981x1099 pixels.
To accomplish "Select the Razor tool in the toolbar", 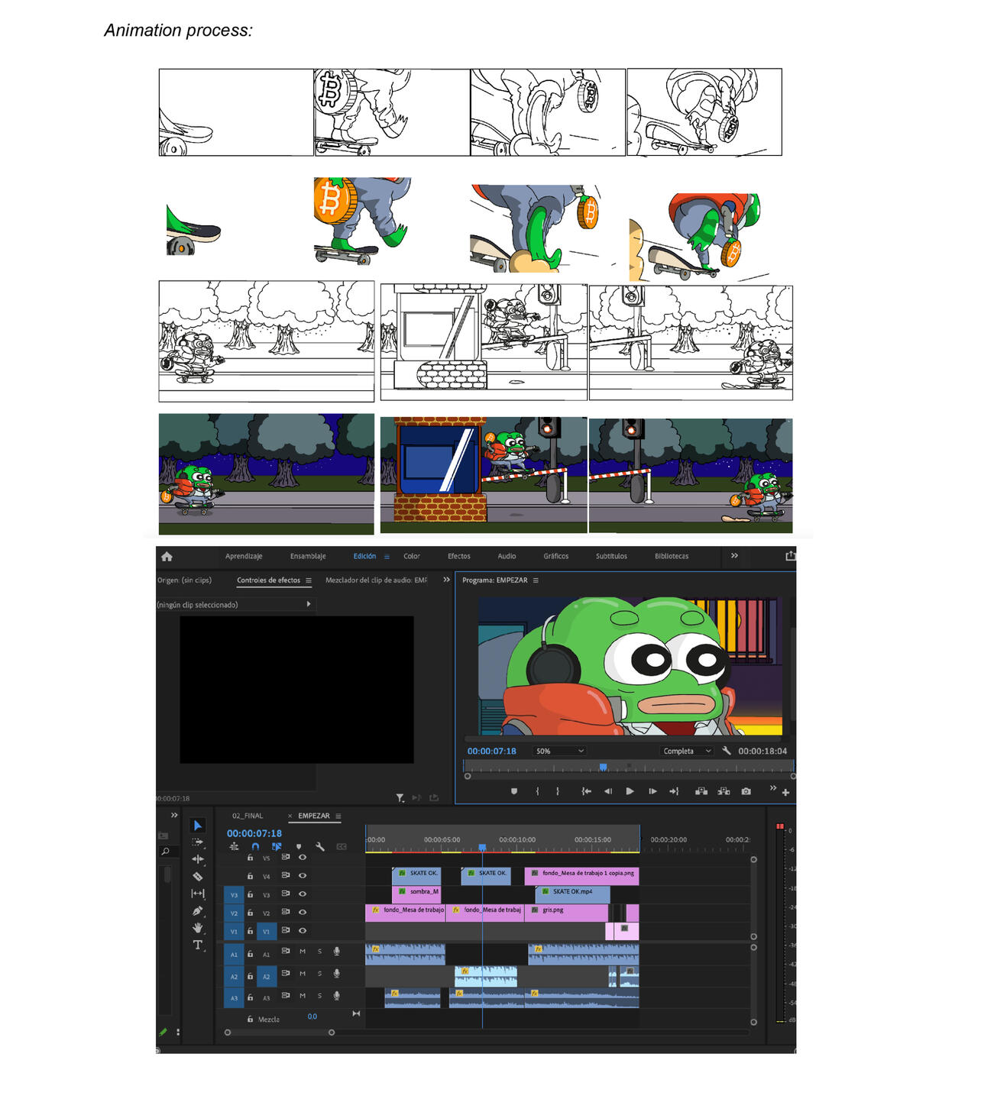I will tap(197, 877).
